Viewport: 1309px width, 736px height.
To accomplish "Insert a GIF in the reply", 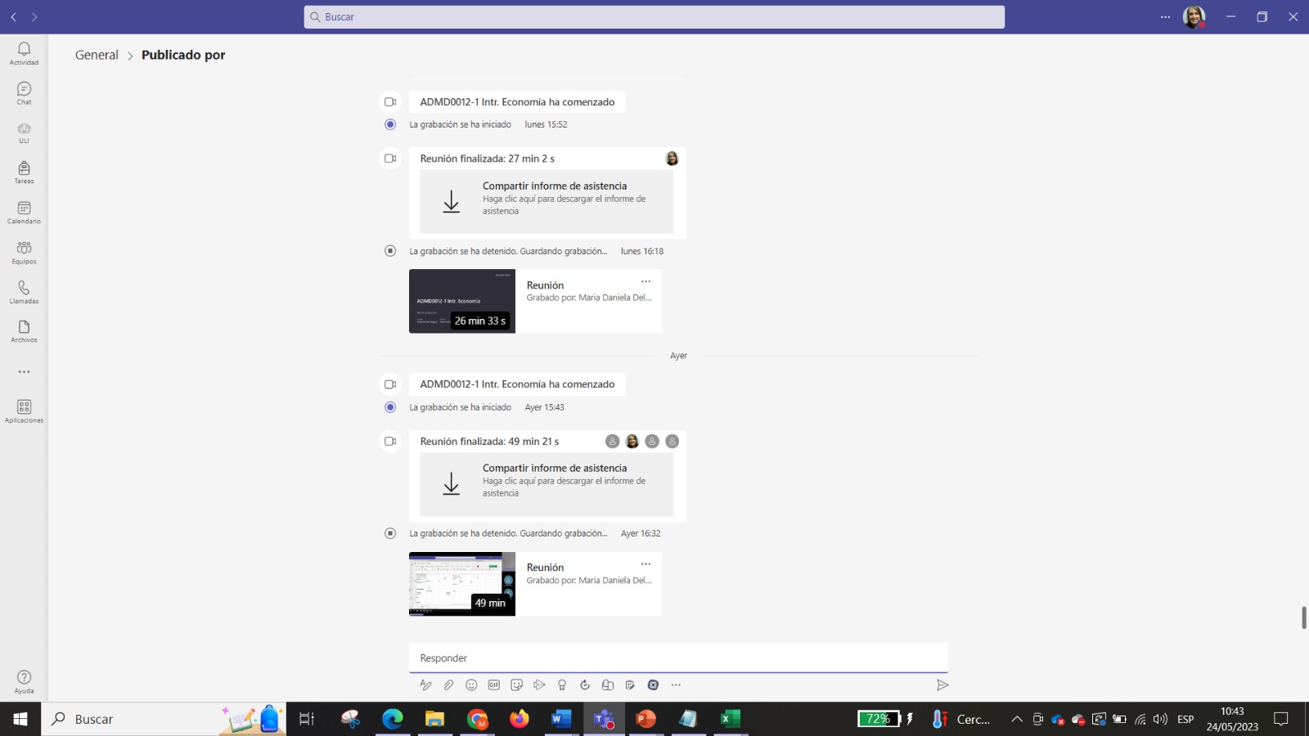I will coord(494,685).
